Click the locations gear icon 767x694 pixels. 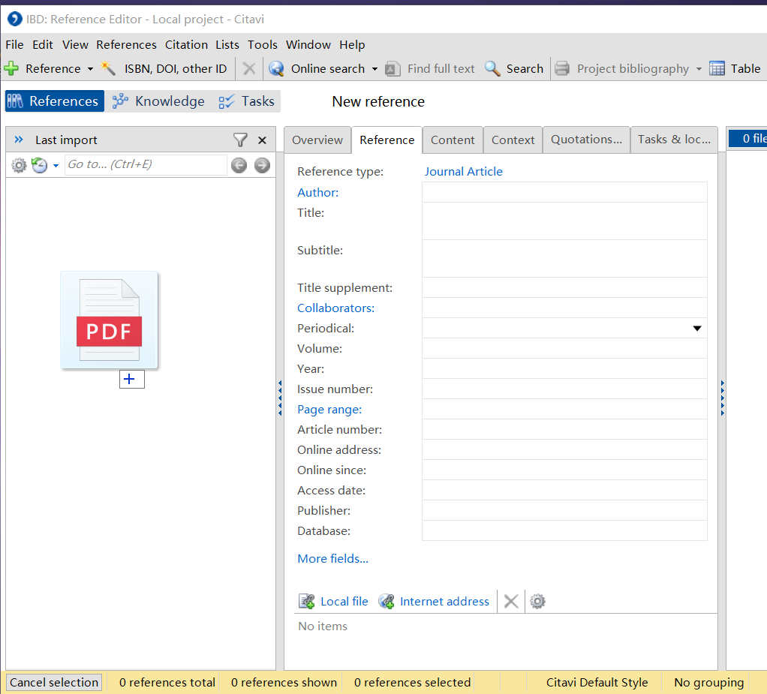(x=537, y=601)
